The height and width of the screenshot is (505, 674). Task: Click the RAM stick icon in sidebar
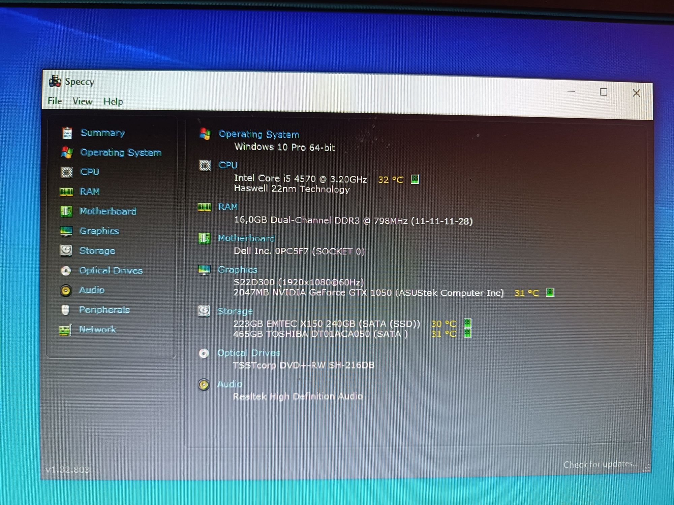[66, 192]
